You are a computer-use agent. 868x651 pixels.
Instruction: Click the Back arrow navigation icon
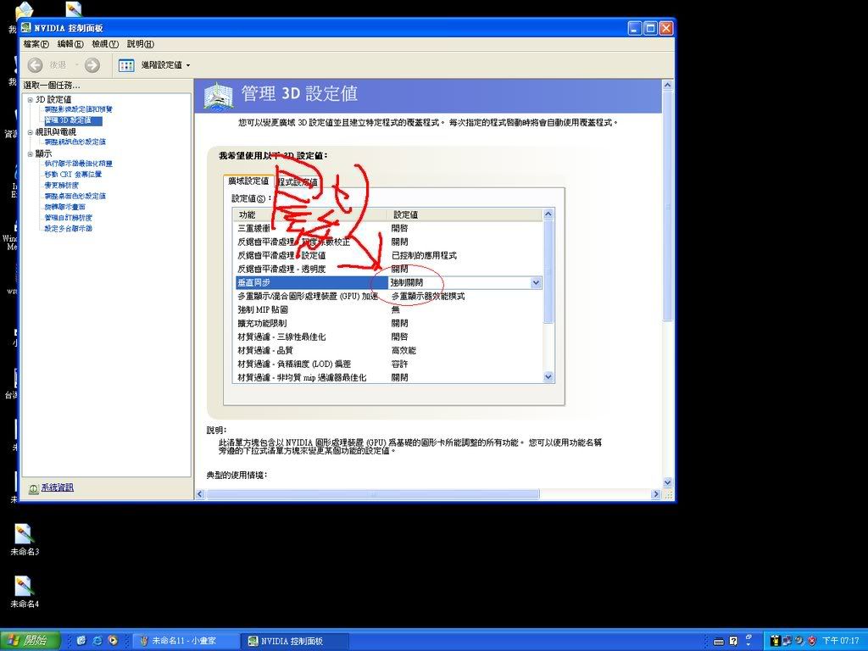36,65
